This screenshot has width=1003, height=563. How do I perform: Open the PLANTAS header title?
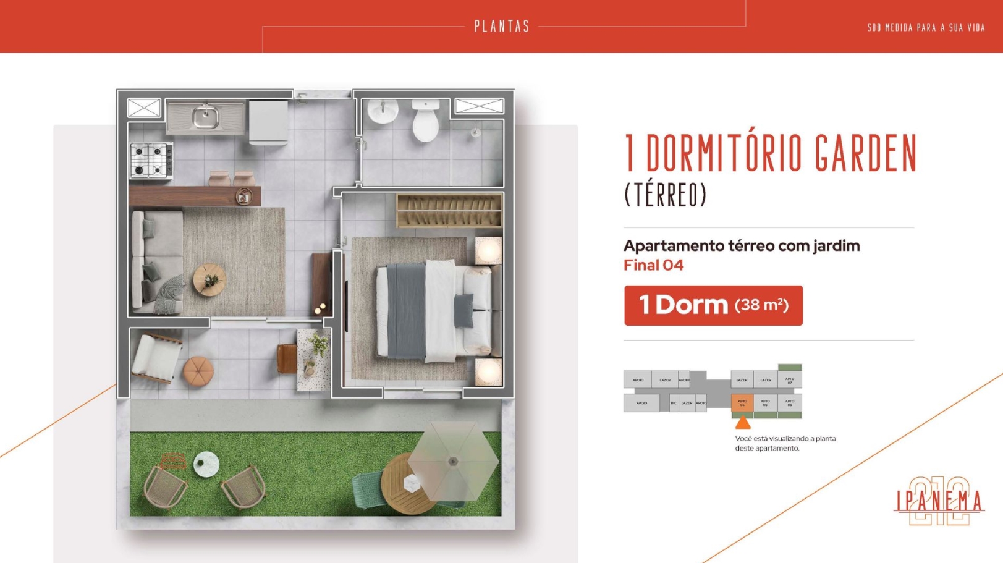(502, 27)
